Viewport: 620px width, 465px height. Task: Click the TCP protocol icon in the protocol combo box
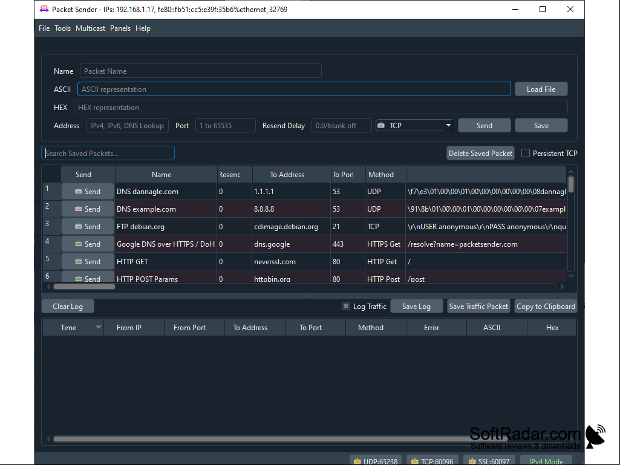pos(381,125)
